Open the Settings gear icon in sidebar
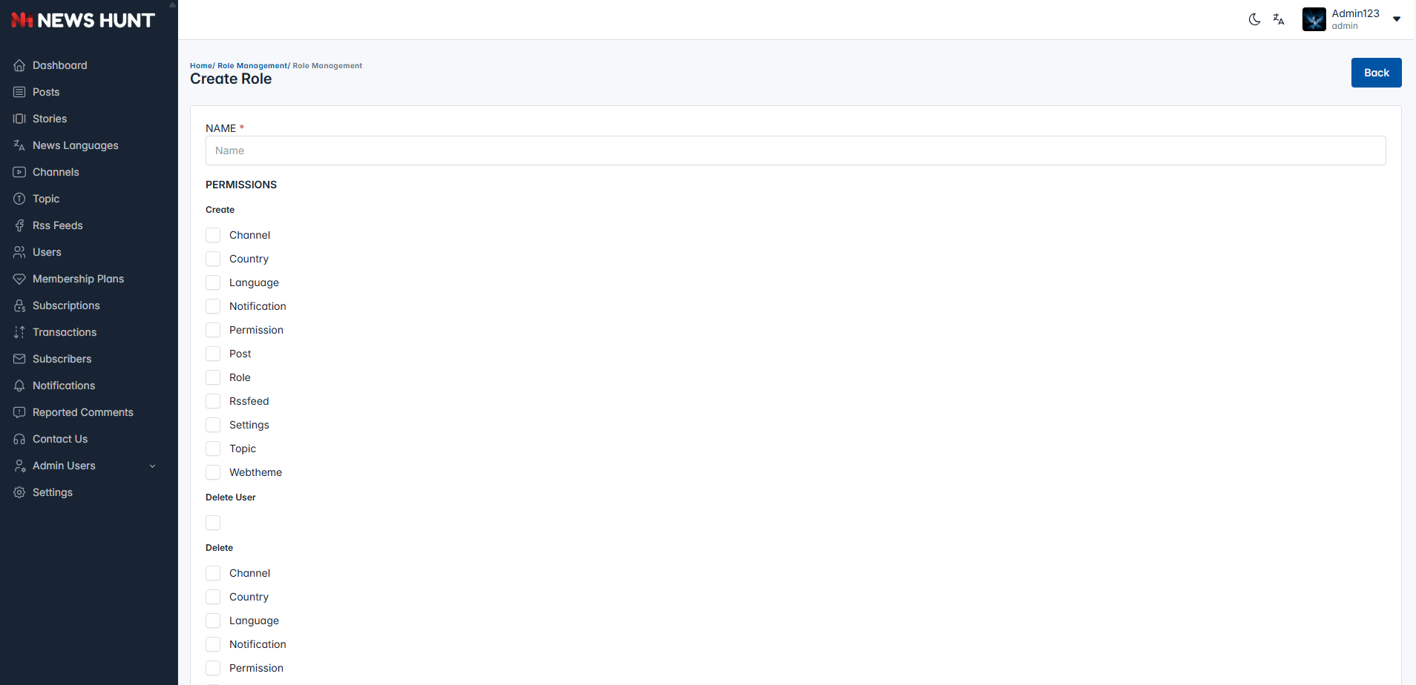Image resolution: width=1416 pixels, height=685 pixels. (x=19, y=492)
